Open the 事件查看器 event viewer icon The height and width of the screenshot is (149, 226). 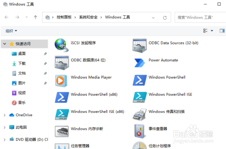139,131
